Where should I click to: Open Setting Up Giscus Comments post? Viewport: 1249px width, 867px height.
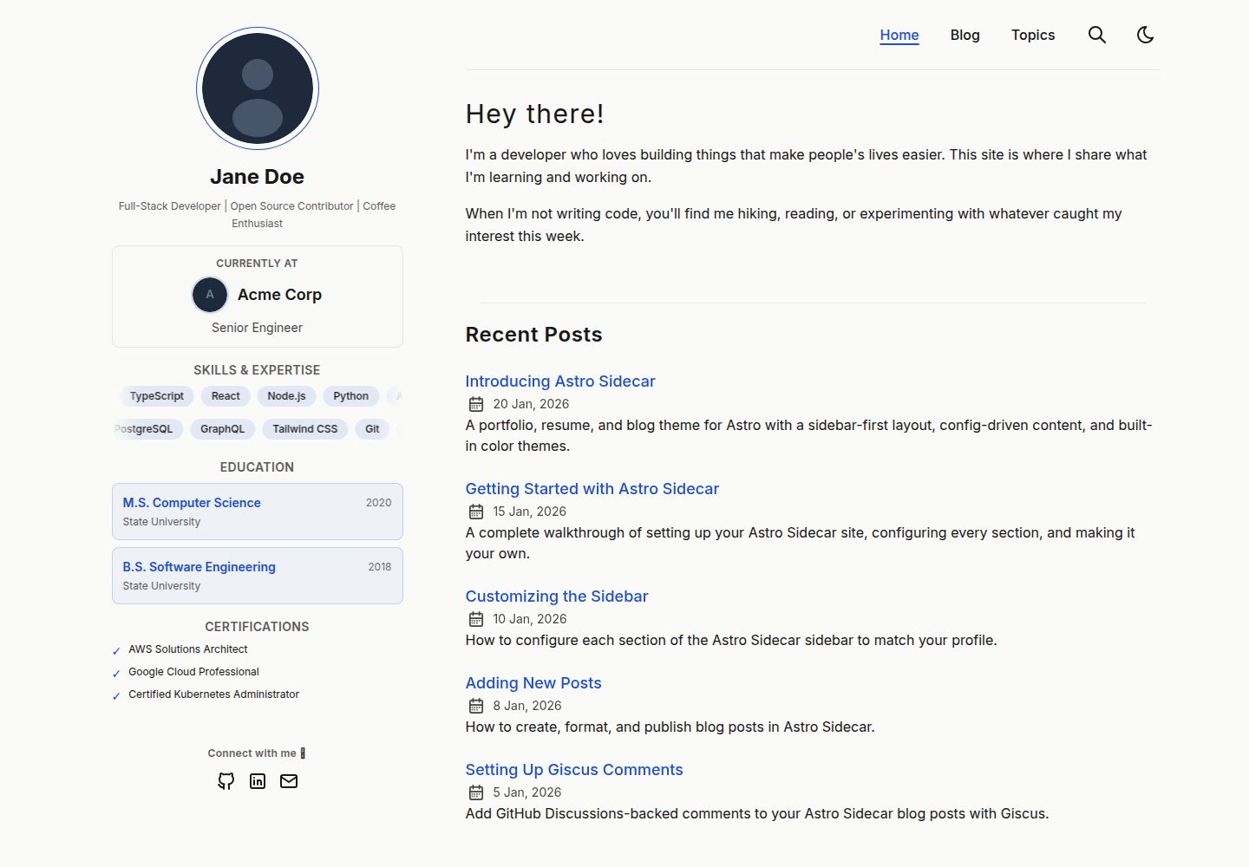pos(574,770)
